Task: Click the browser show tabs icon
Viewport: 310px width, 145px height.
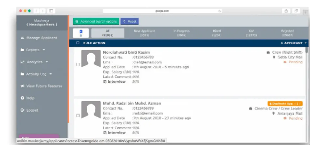Action: [296, 11]
